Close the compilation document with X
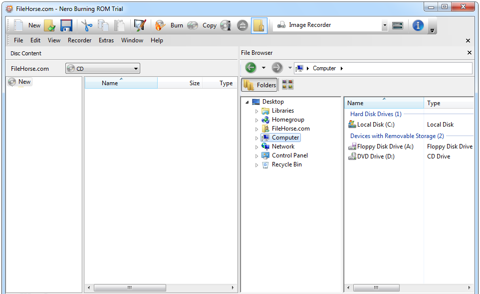The image size is (480, 294). 468,41
